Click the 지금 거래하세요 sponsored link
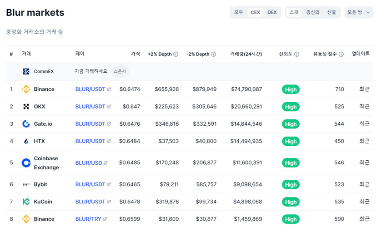The height and width of the screenshot is (227, 382). tap(91, 71)
